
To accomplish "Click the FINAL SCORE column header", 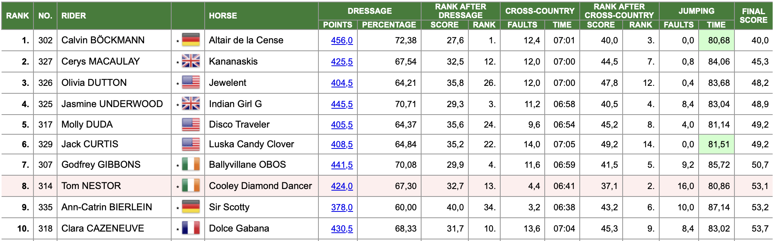I will pos(753,16).
